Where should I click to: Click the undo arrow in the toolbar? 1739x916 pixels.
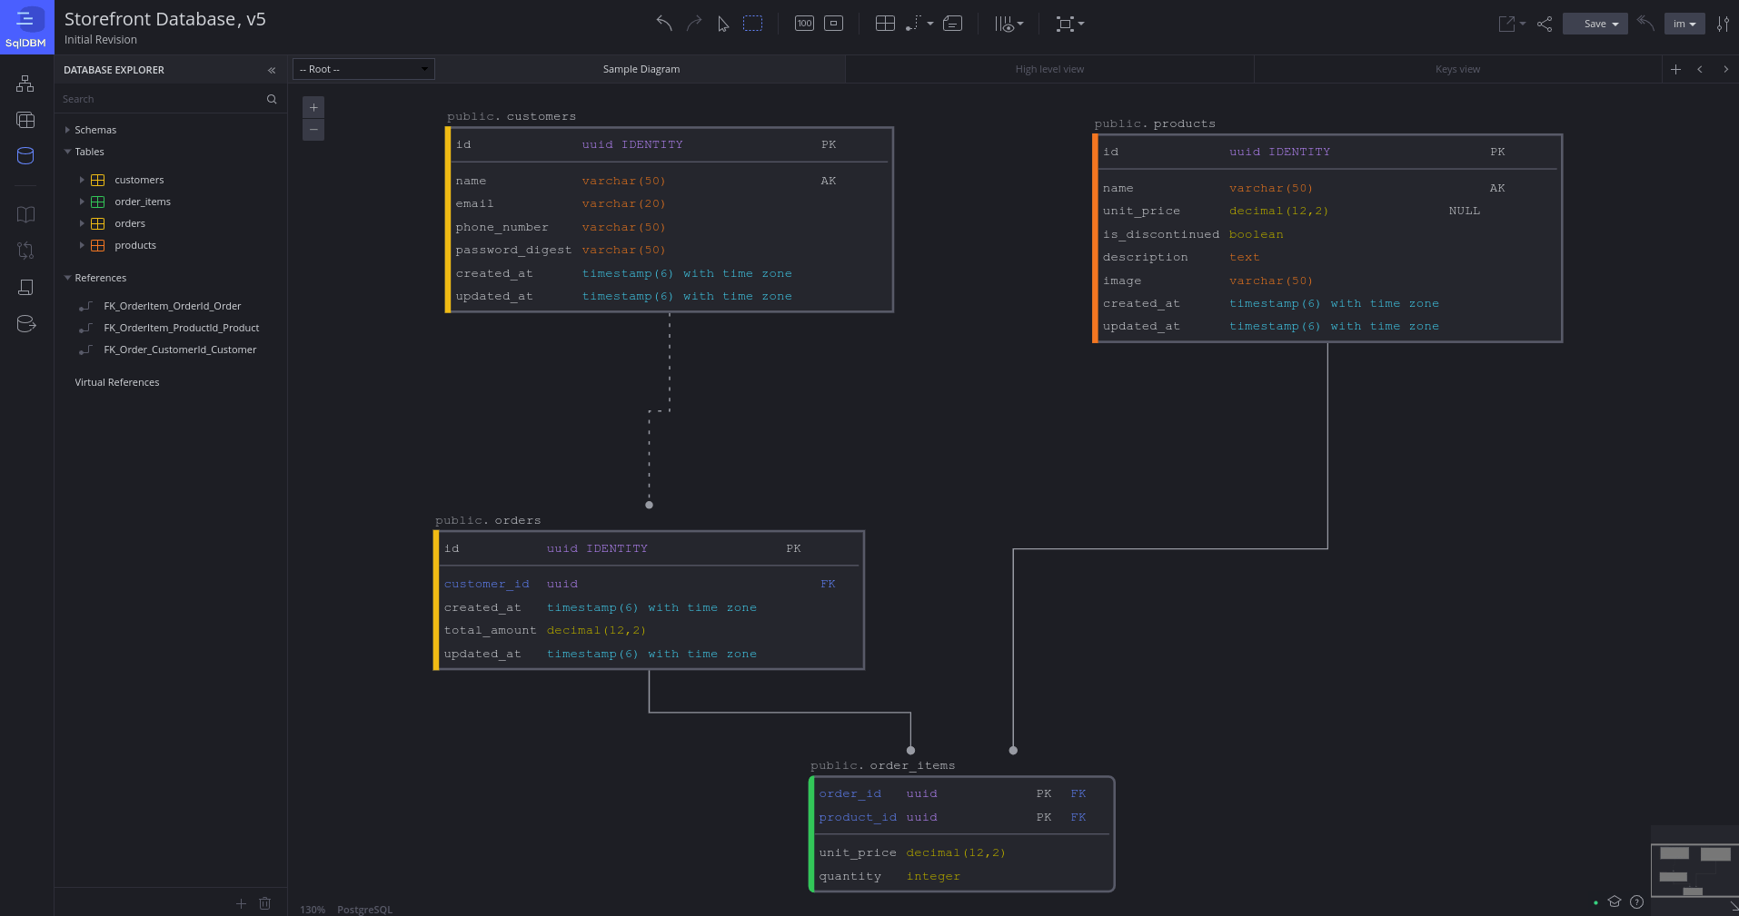tap(663, 24)
